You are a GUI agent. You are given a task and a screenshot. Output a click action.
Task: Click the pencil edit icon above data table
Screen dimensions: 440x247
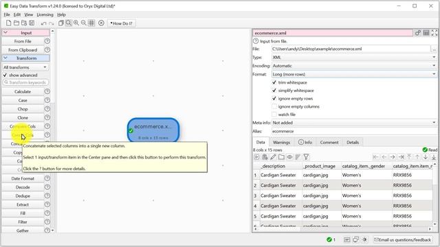point(273,157)
